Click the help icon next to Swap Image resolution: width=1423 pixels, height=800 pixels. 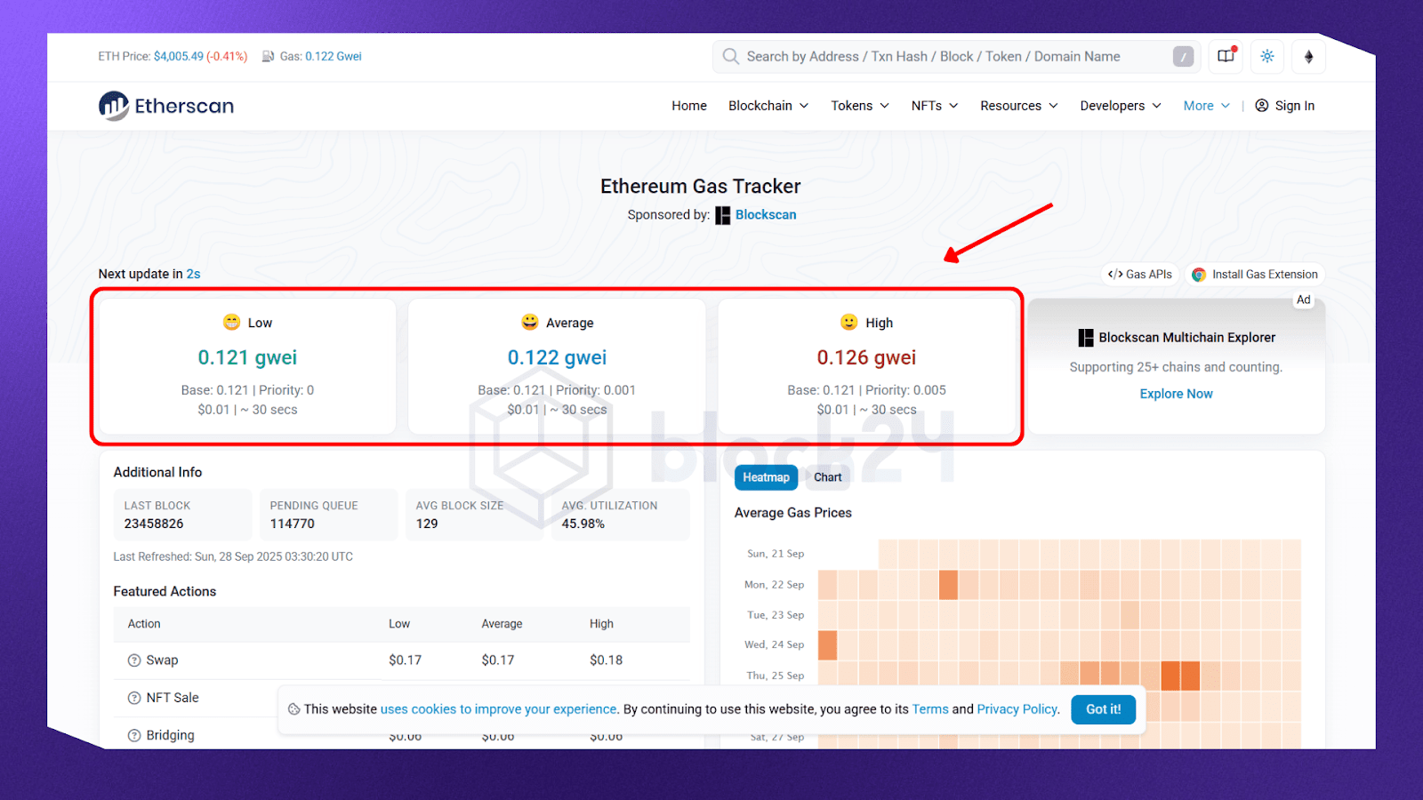134,660
